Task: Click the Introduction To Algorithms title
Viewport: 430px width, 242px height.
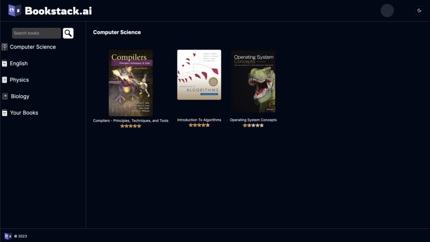Action: [x=199, y=120]
